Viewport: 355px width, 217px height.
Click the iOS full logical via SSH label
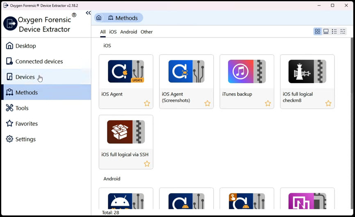coord(125,155)
